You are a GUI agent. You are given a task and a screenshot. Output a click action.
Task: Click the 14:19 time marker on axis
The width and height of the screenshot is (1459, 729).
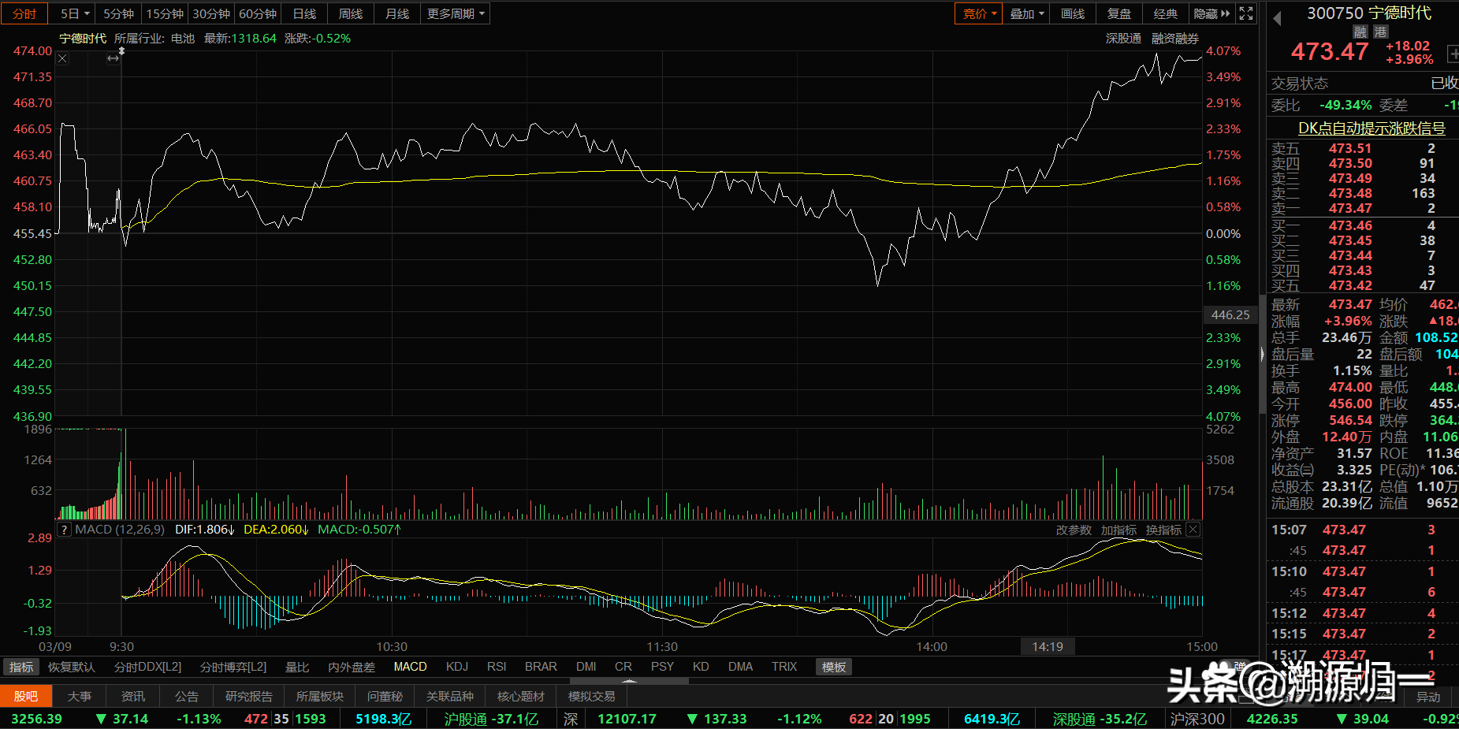coord(1048,646)
